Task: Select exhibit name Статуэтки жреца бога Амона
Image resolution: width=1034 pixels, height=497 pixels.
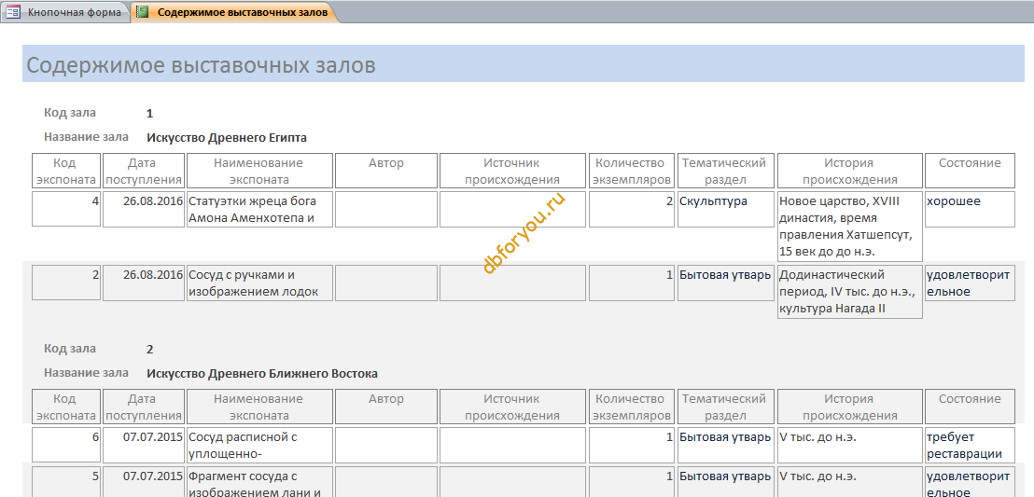Action: (259, 208)
